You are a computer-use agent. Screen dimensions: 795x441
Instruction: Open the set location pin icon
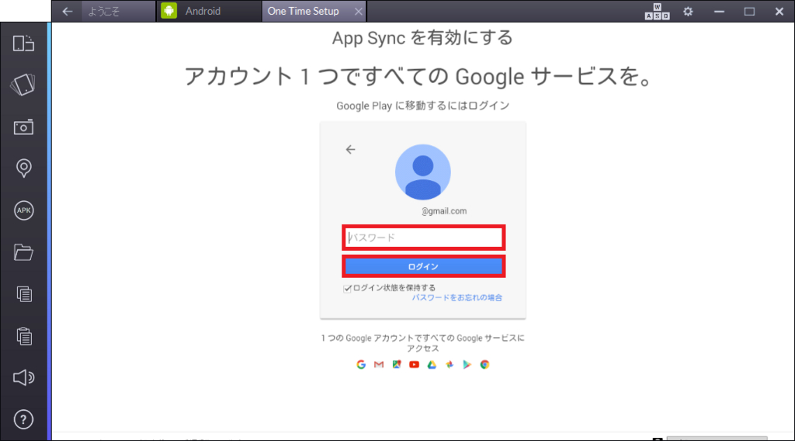(23, 168)
